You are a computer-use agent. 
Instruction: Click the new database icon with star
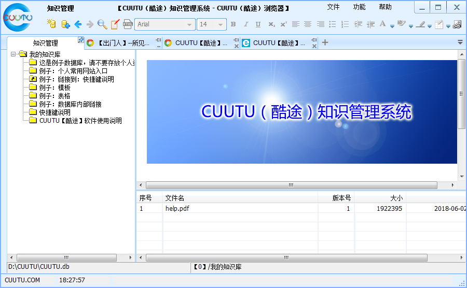(x=51, y=24)
